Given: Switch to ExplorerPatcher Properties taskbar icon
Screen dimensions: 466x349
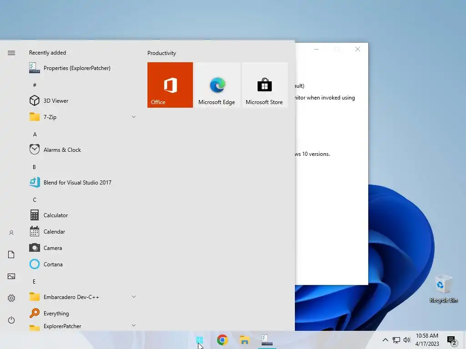Looking at the screenshot, I should click(267, 340).
